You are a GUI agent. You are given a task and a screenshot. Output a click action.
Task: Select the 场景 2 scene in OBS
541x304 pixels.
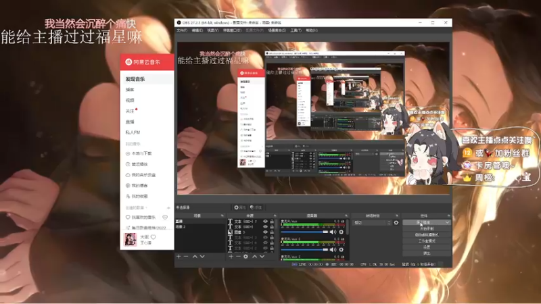200,227
